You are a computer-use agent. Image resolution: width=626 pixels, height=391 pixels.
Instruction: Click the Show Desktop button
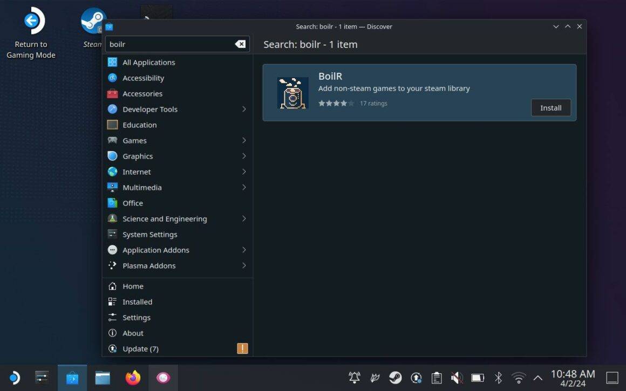pyautogui.click(x=612, y=378)
